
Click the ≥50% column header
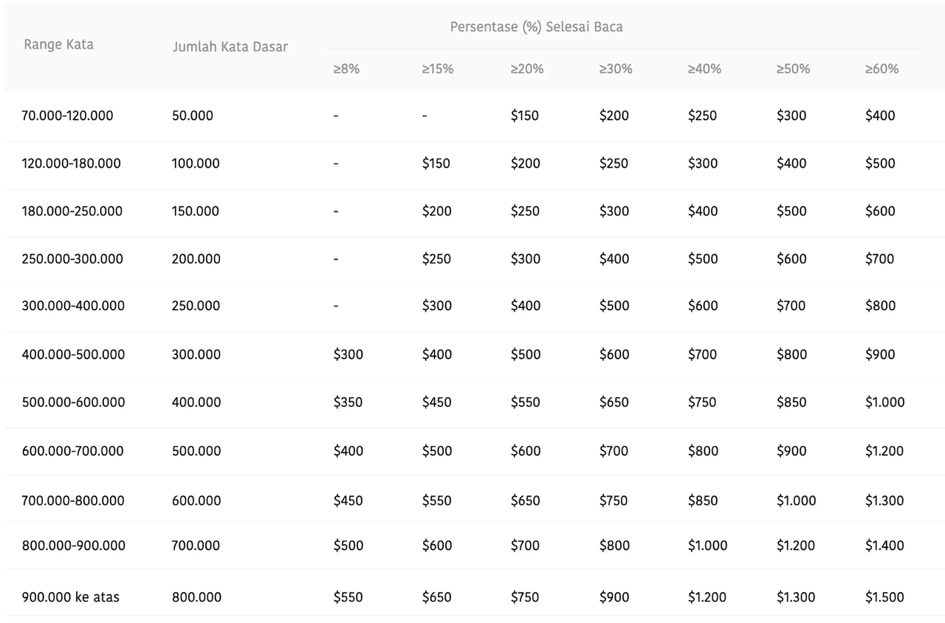click(x=793, y=69)
